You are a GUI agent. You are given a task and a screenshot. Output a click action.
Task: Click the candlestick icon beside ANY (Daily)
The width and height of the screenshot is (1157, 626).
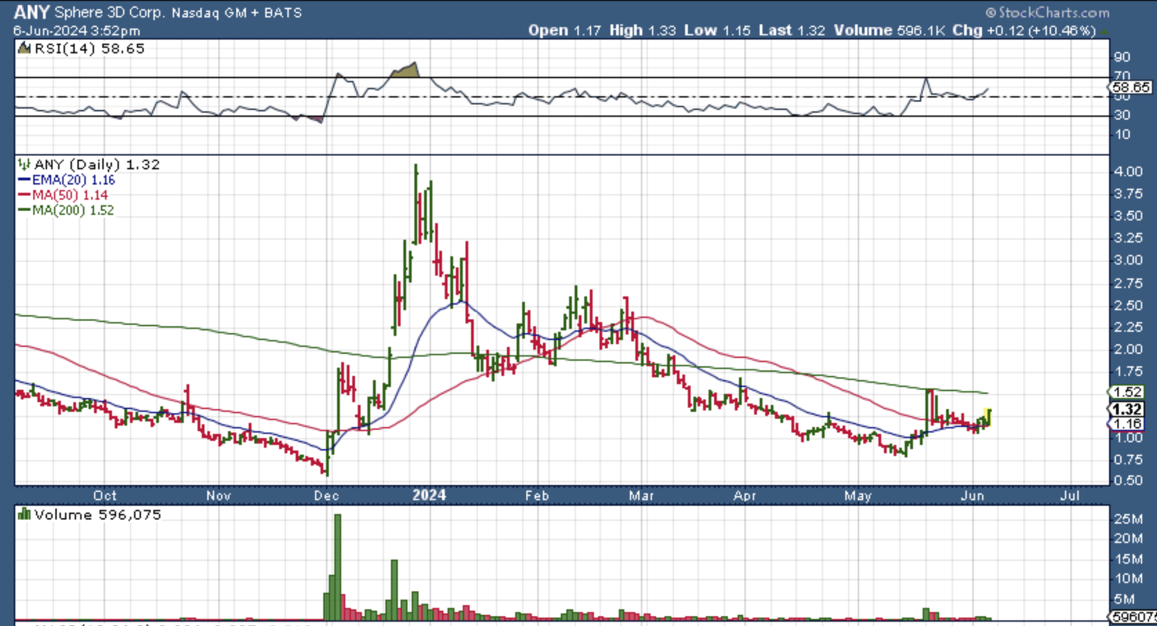(24, 164)
